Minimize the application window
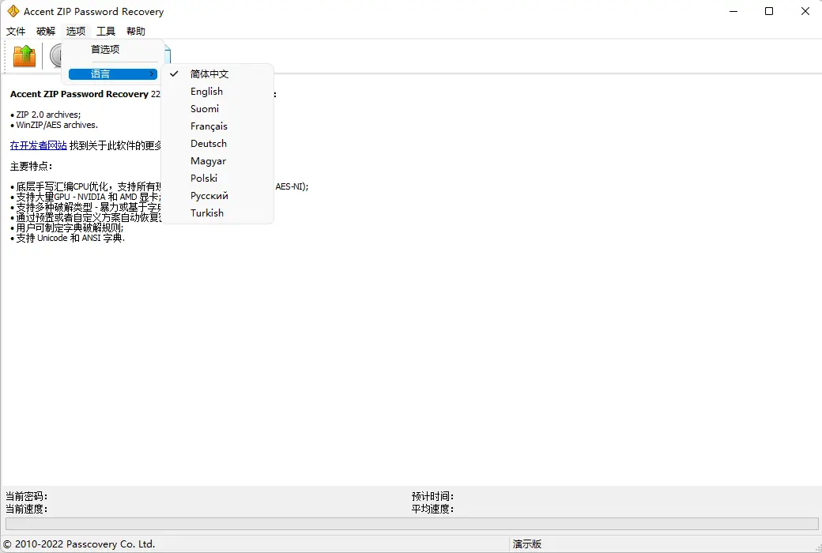Screen dimensions: 822x553 pyautogui.click(x=733, y=11)
